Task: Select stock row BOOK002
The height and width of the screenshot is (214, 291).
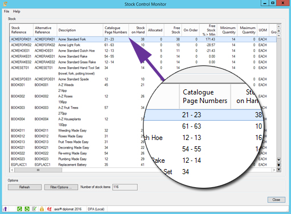Action: point(143,99)
